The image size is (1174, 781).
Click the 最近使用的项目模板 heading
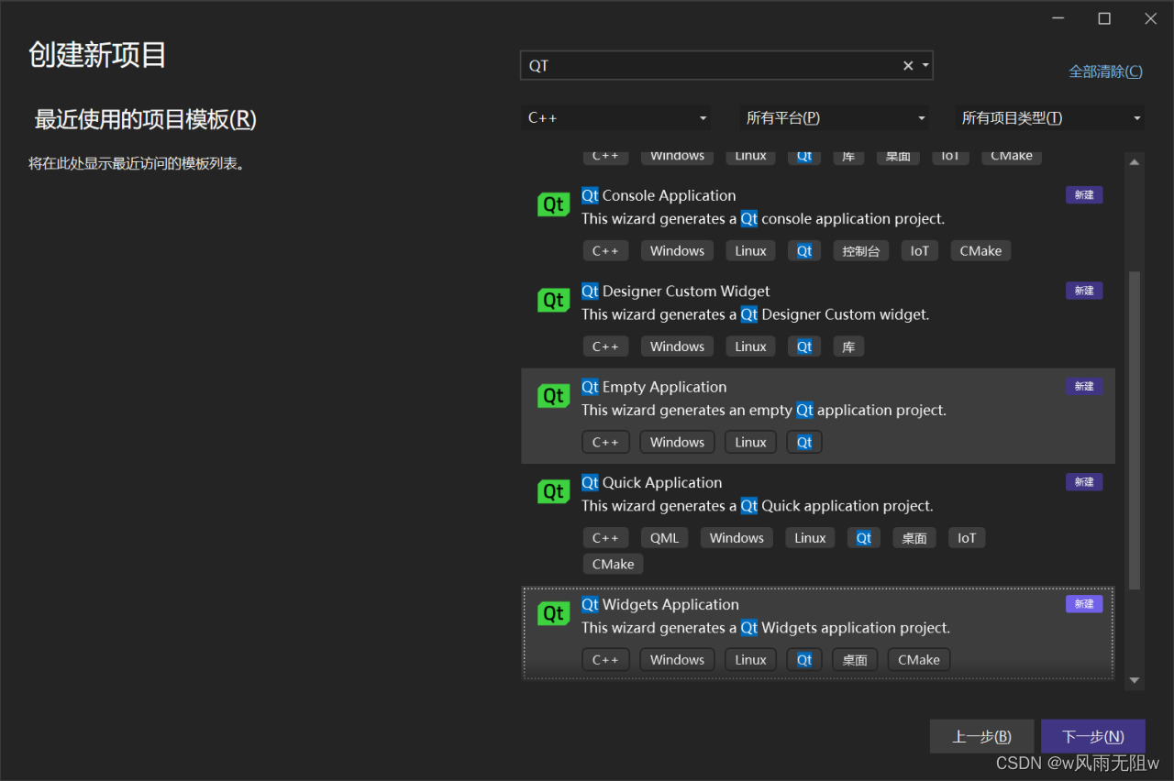tap(145, 119)
